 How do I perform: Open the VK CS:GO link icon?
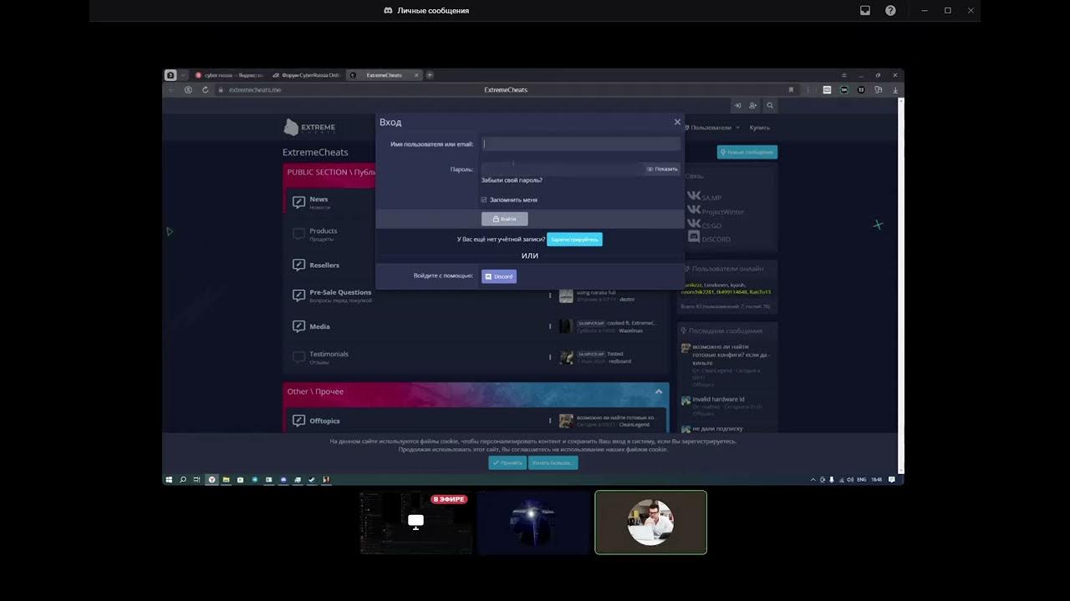pyautogui.click(x=693, y=224)
